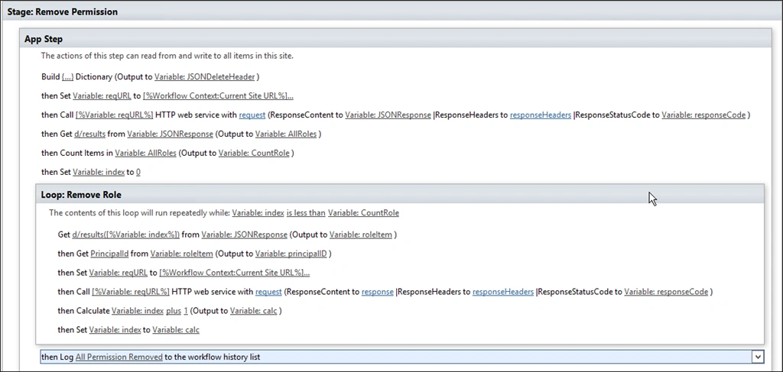
Task: Click Variable: calc output in the Calculate row
Action: tap(254, 311)
